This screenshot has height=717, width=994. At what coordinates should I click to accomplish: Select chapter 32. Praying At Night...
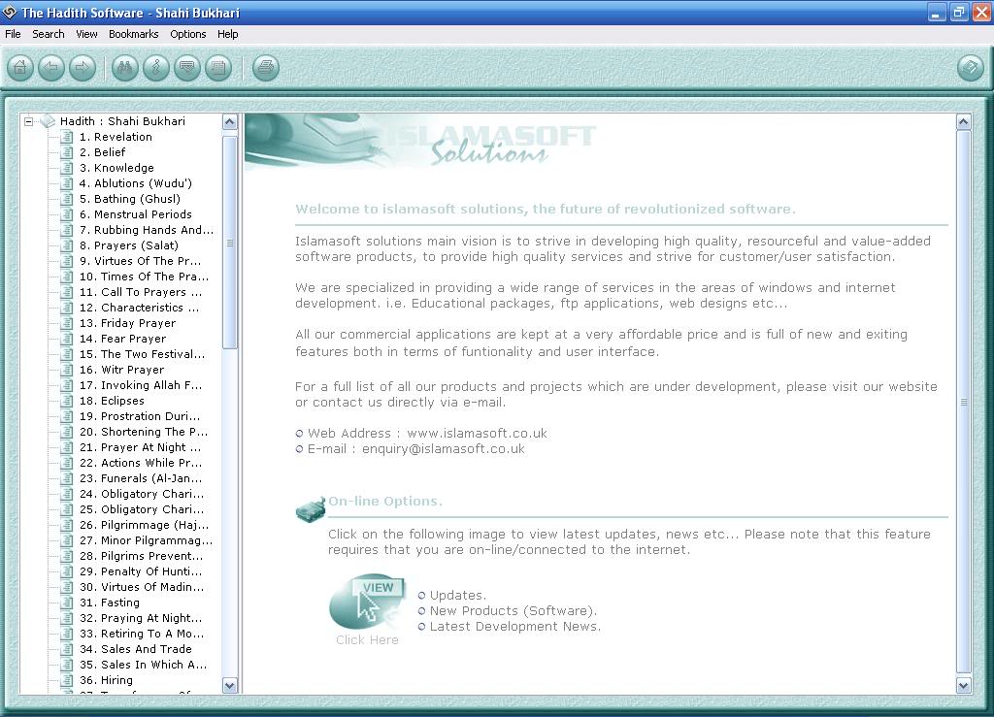point(141,618)
